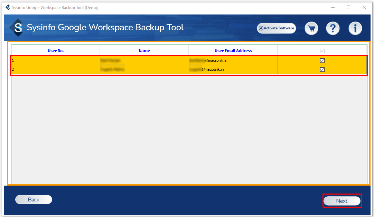
Task: Click the User Email Address column header
Action: pyautogui.click(x=233, y=51)
